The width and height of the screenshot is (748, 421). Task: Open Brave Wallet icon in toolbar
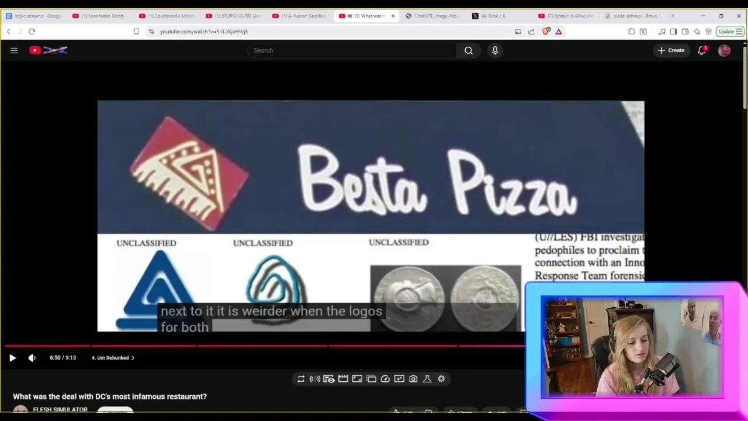tap(685, 32)
